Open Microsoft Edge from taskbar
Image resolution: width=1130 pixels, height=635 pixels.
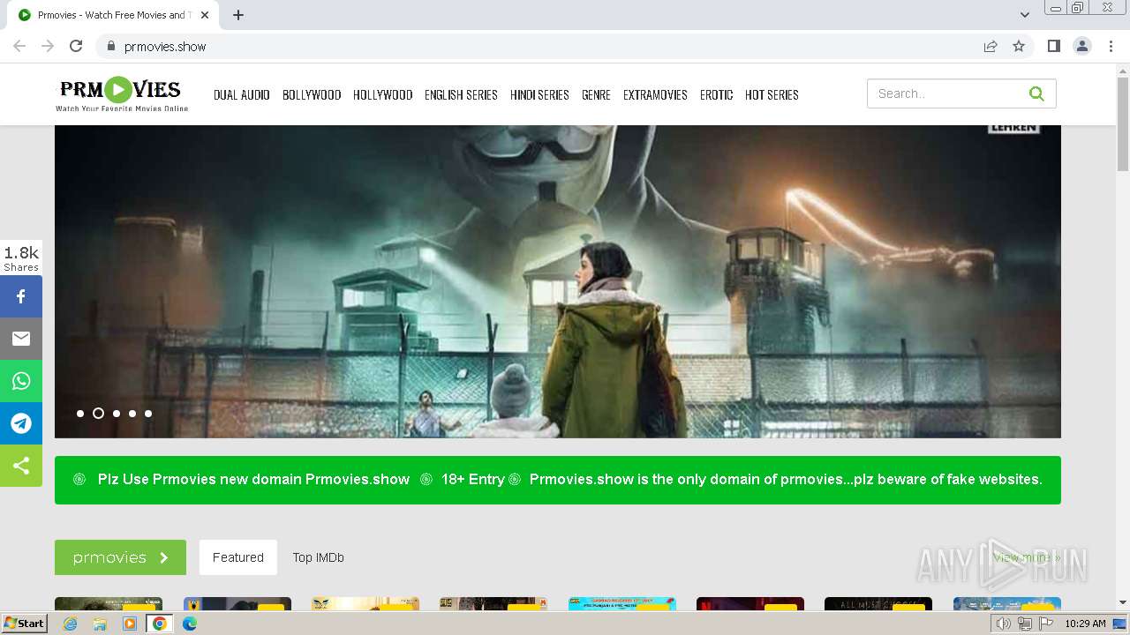click(190, 624)
